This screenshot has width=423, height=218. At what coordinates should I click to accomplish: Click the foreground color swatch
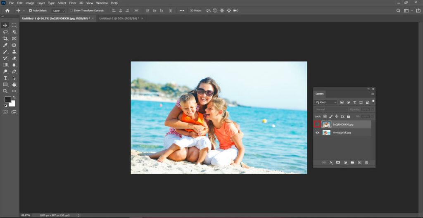click(x=7, y=100)
